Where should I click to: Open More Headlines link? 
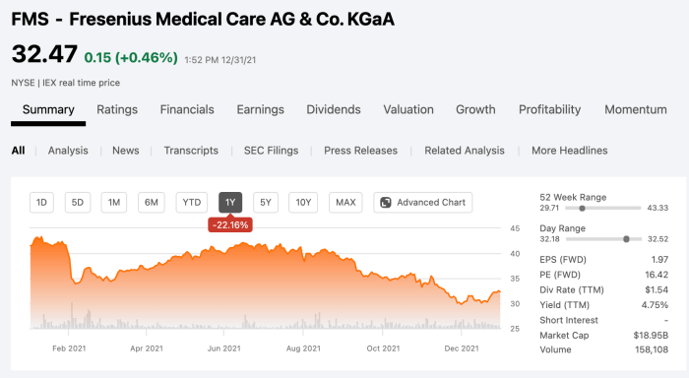(x=570, y=151)
